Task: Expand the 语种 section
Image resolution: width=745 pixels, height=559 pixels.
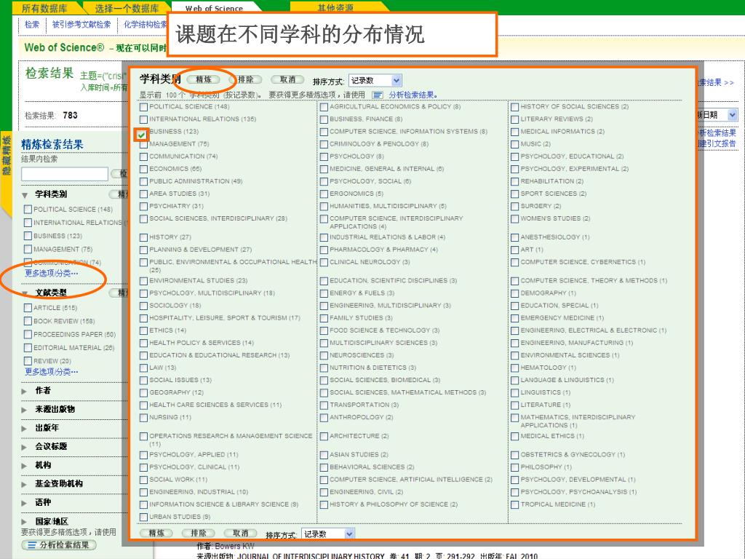Action: (24, 504)
